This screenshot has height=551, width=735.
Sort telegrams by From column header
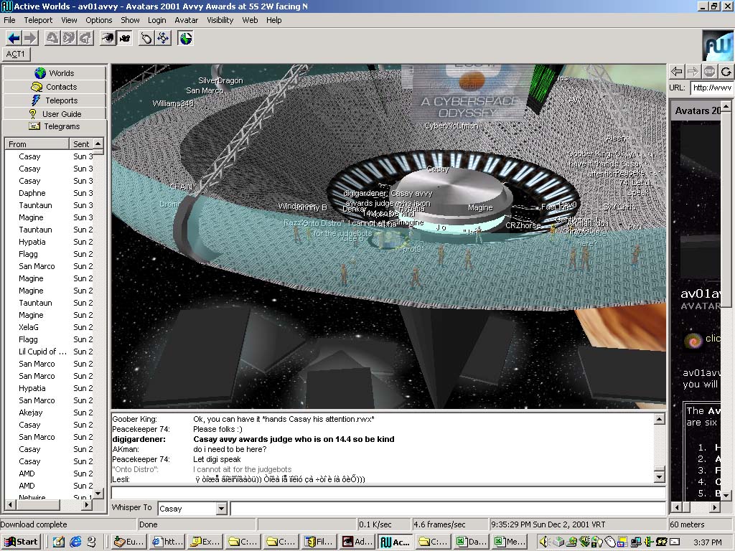tap(37, 144)
